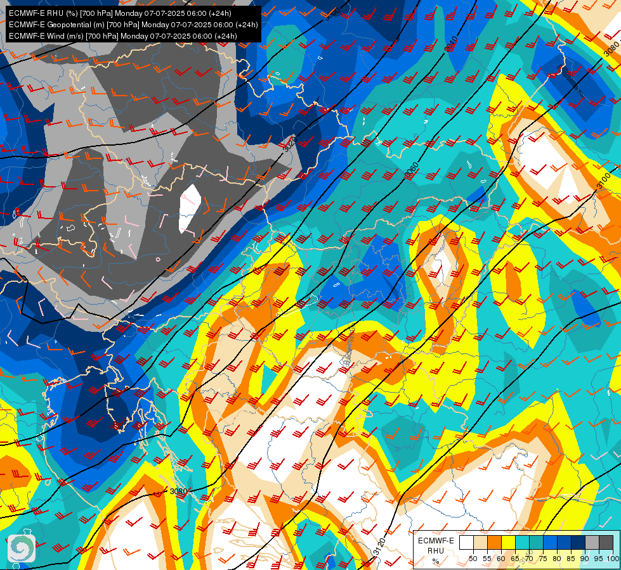Click the legend label 75
The width and height of the screenshot is (621, 570).
coord(544,559)
